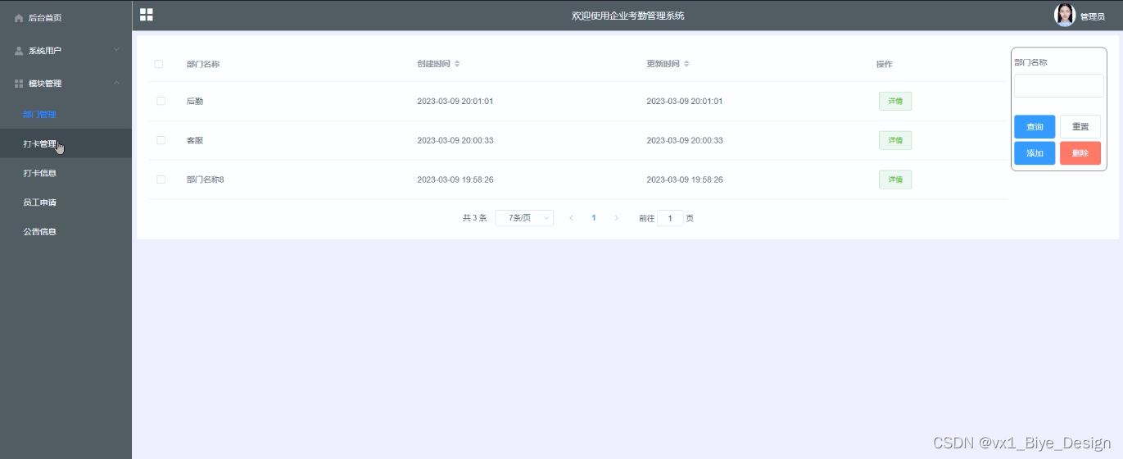The width and height of the screenshot is (1123, 459).
Task: Check the box for the 后勤 row
Action: [x=161, y=101]
